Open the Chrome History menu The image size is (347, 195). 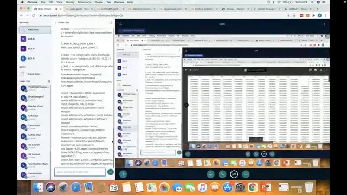70,2
